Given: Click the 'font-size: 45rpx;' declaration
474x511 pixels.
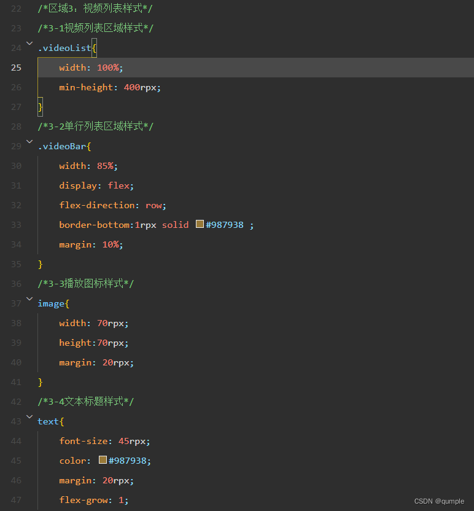Looking at the screenshot, I should [x=104, y=441].
